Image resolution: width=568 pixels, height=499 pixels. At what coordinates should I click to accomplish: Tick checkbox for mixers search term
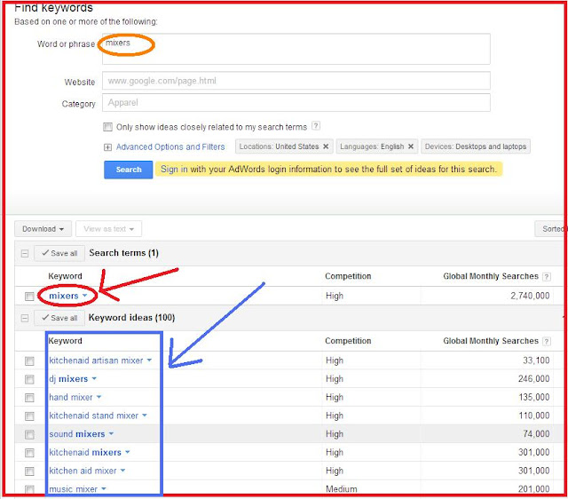pyautogui.click(x=29, y=297)
